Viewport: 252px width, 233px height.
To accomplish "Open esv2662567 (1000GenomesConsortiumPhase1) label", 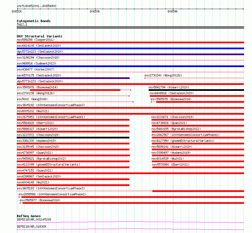I will [x=185, y=135].
